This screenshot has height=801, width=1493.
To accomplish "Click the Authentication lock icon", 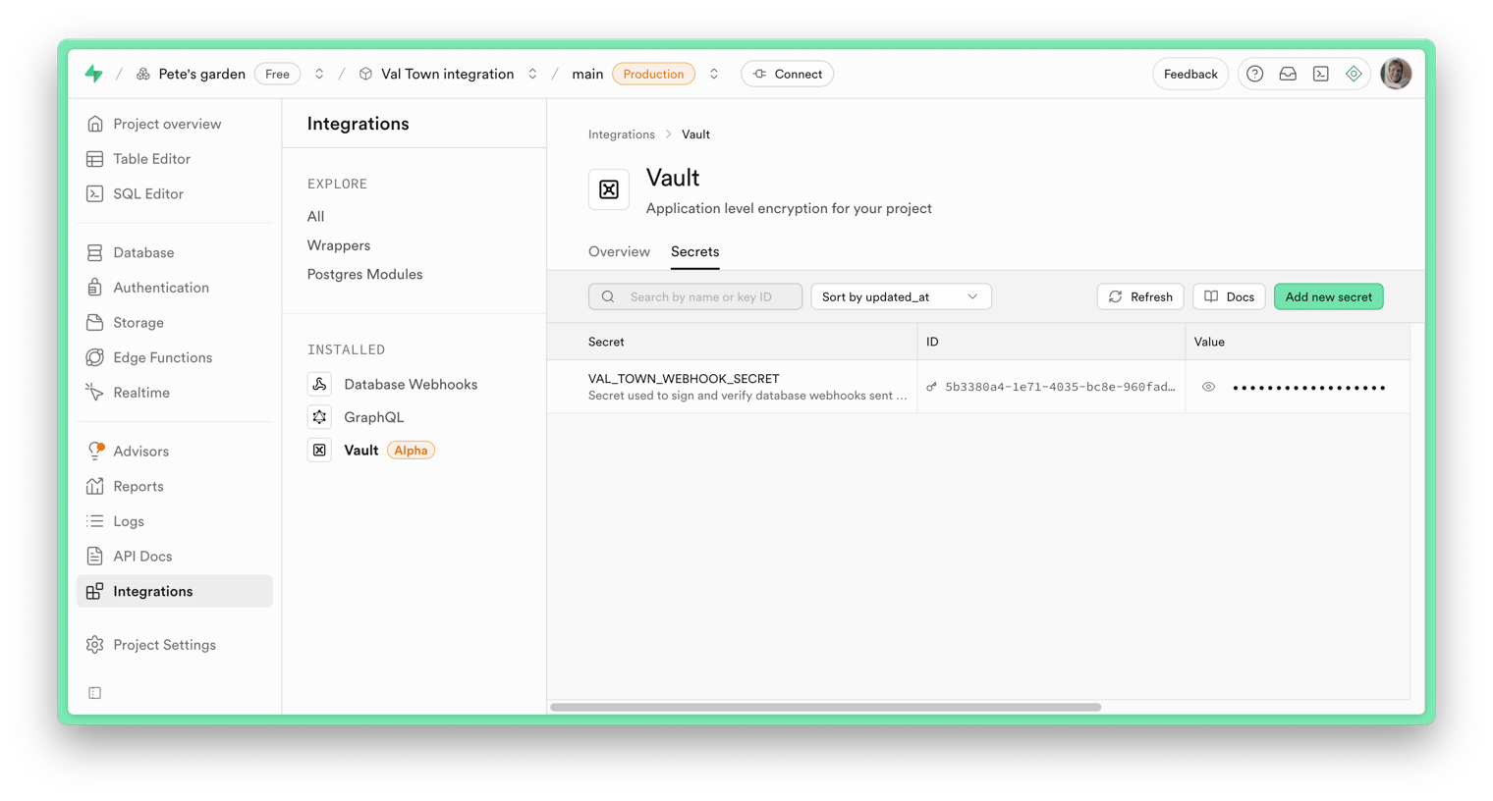I will (95, 288).
